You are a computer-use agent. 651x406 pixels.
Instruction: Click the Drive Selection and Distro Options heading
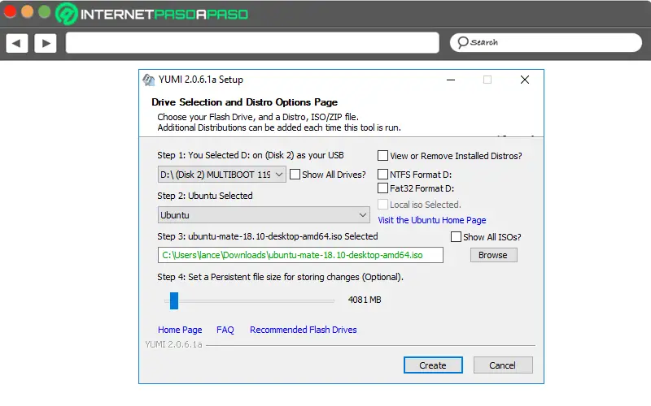[x=244, y=102]
